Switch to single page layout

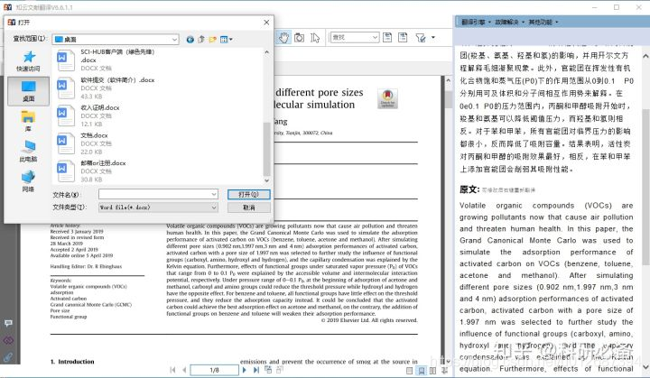click(x=409, y=371)
